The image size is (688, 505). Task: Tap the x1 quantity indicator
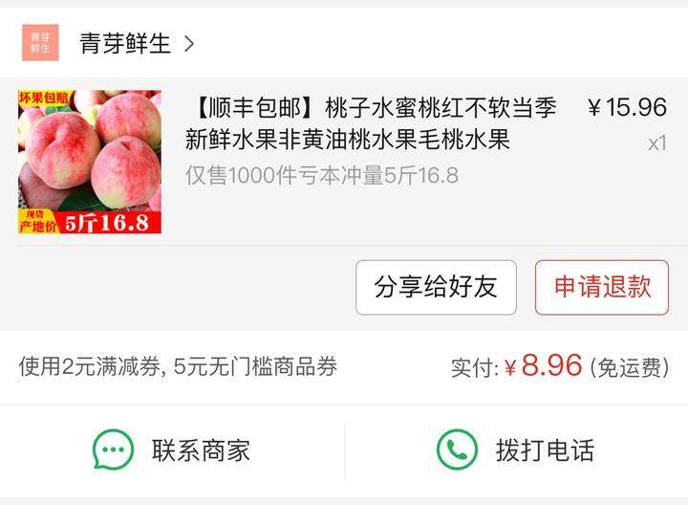pyautogui.click(x=657, y=143)
